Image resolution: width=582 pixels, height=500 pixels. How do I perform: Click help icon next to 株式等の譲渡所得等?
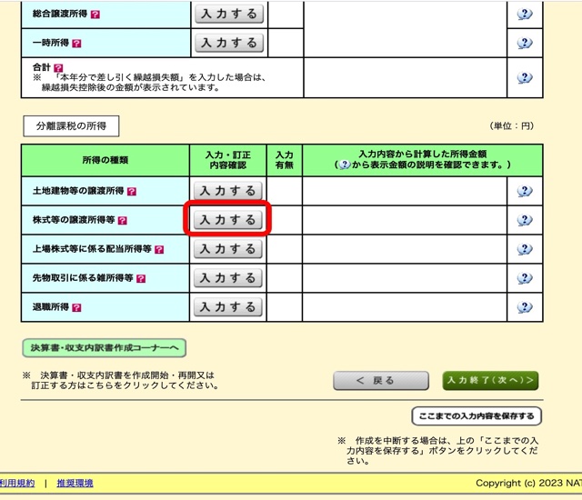coord(123,221)
